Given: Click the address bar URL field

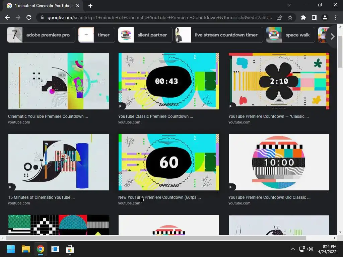Looking at the screenshot, I should tap(159, 17).
